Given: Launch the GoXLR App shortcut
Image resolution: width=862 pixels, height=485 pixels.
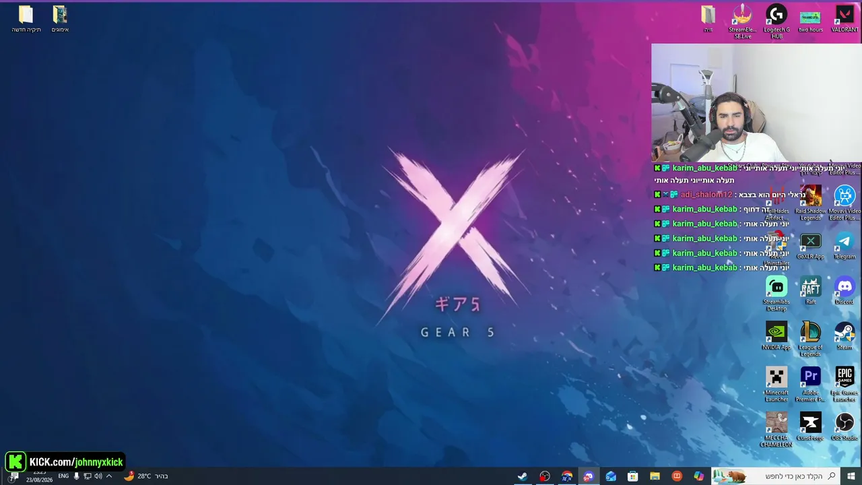Looking at the screenshot, I should click(x=810, y=247).
